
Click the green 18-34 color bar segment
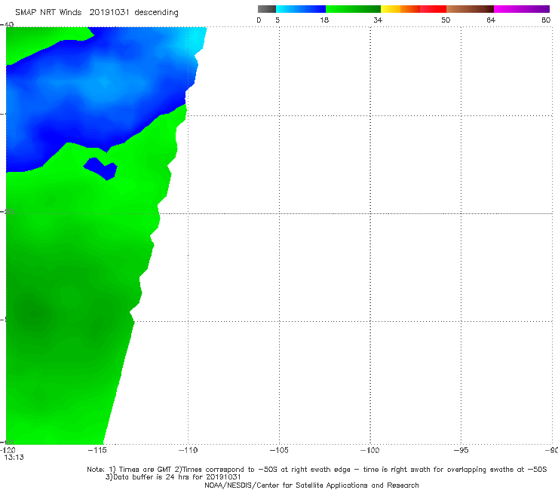coord(353,9)
